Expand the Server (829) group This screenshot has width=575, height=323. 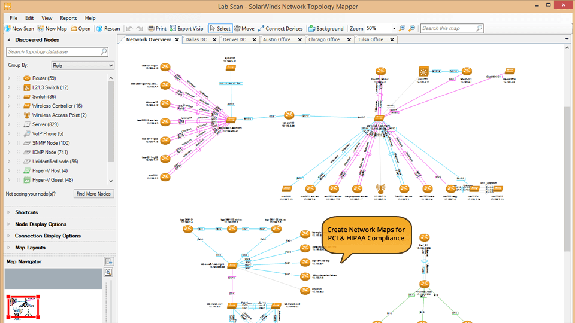click(9, 124)
